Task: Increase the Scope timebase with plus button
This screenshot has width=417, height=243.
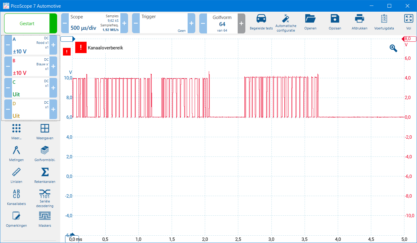Action: tap(124, 23)
